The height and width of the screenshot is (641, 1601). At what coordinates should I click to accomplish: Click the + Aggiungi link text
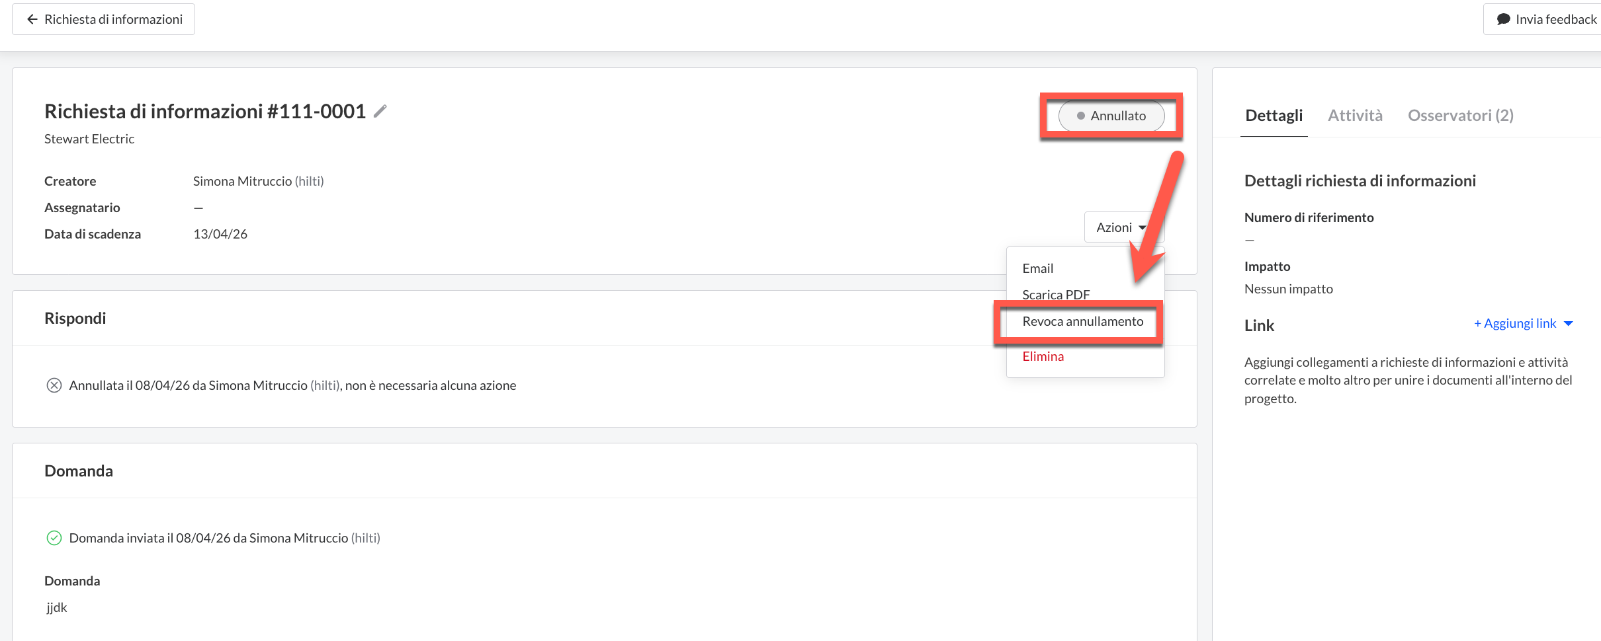(x=1514, y=323)
